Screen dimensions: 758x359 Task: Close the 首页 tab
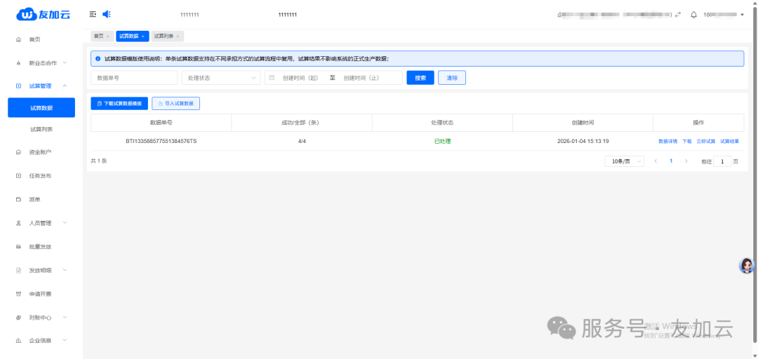coord(108,36)
